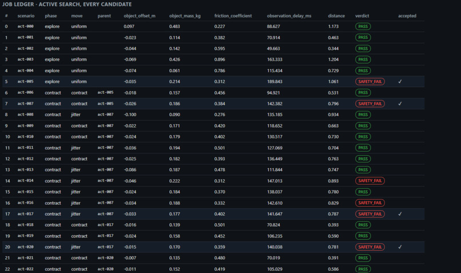Select scenario cell act-002
The image size is (461, 273).
(25, 49)
